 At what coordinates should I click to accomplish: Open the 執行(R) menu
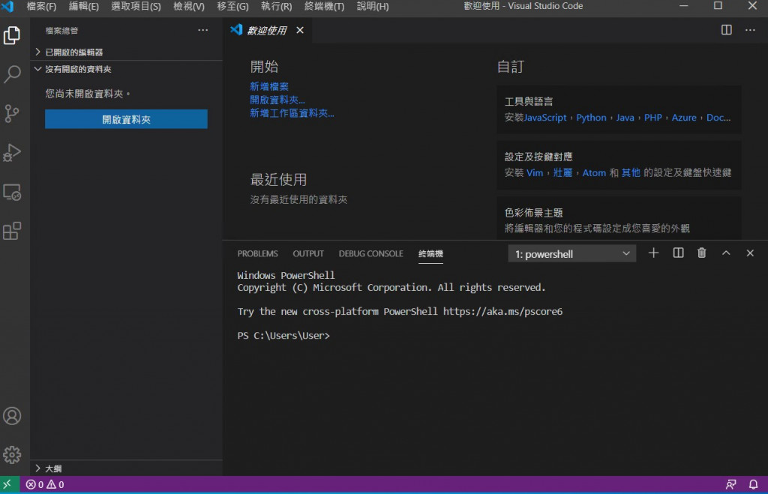click(x=276, y=6)
